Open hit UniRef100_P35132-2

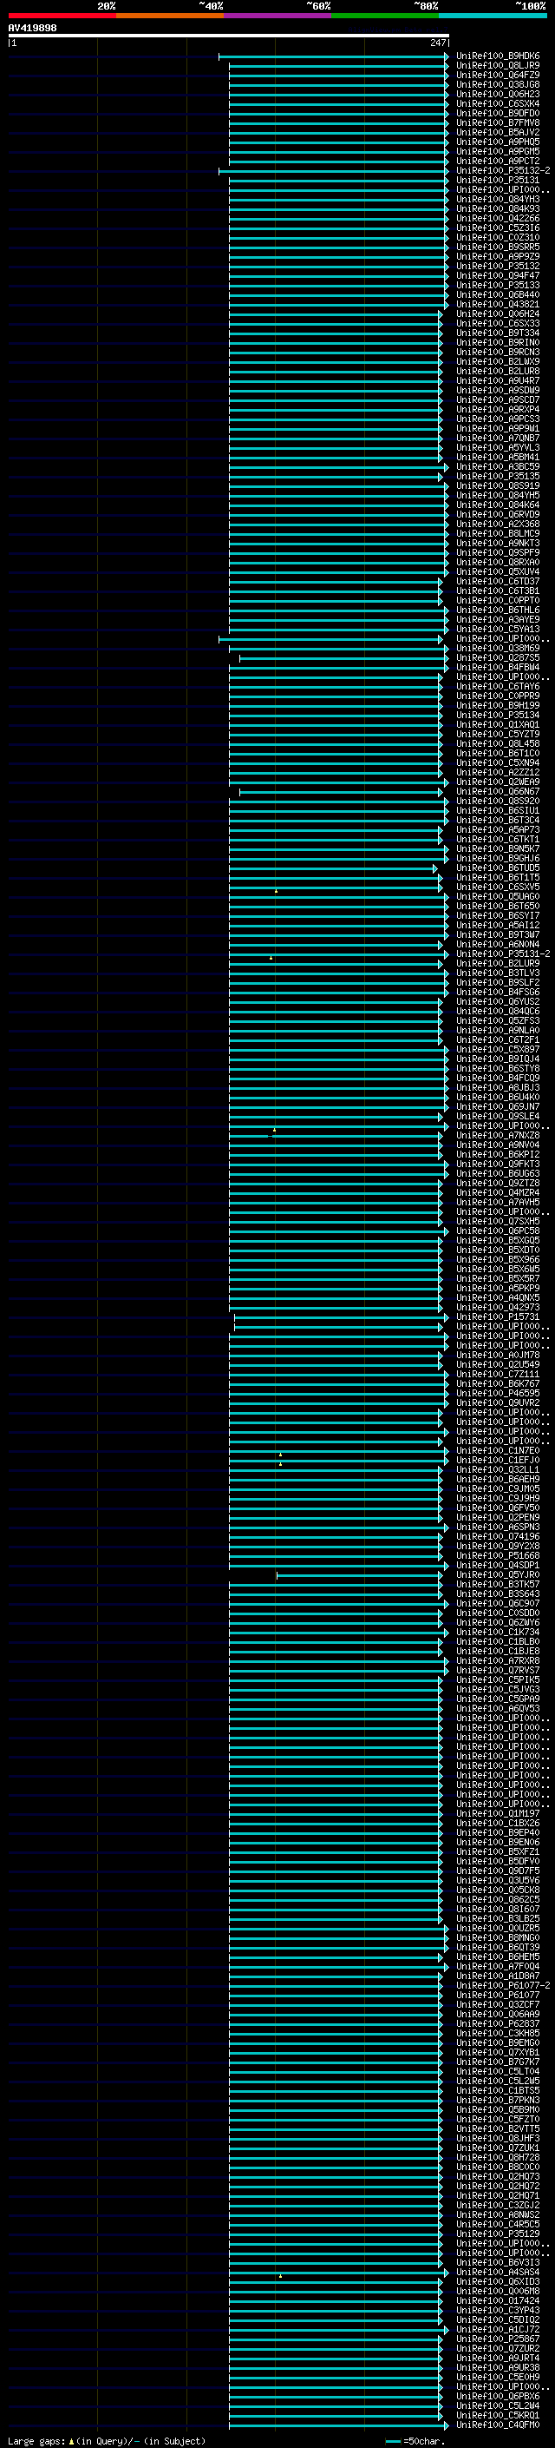(x=503, y=171)
